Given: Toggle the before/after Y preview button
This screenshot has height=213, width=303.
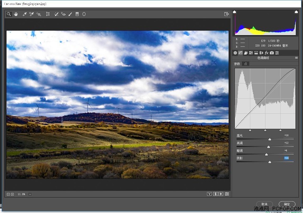Looking at the screenshot, I should point(209,194).
